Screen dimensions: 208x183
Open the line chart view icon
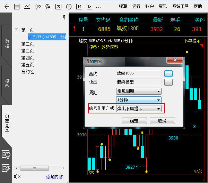pos(27,6)
